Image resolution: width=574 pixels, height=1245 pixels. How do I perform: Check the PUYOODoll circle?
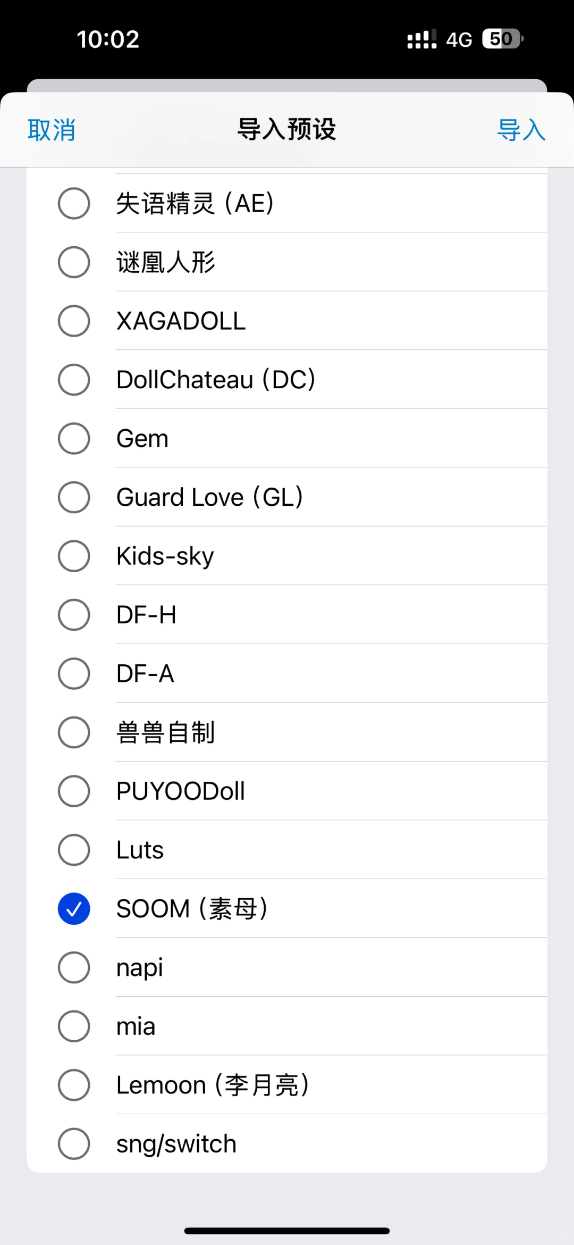tap(74, 791)
